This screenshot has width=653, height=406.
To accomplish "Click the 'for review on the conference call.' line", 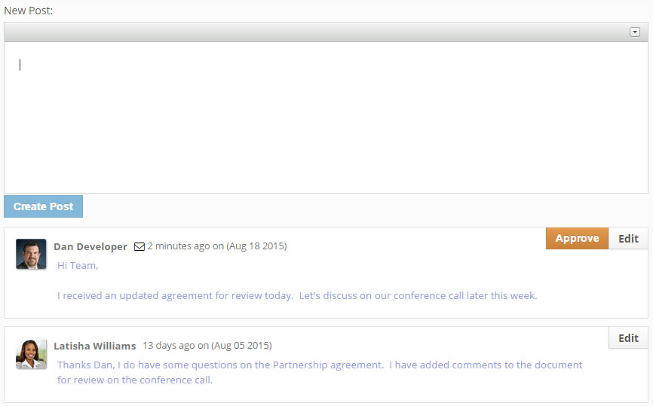I will pyautogui.click(x=135, y=380).
